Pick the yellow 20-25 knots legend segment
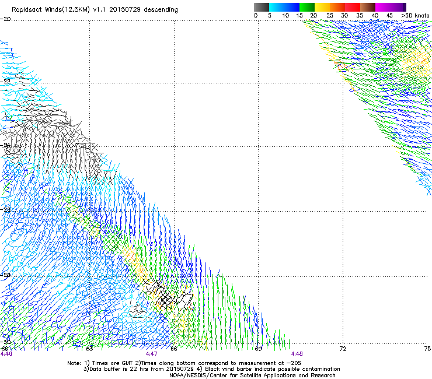The width and height of the screenshot is (432, 379). 322,7
